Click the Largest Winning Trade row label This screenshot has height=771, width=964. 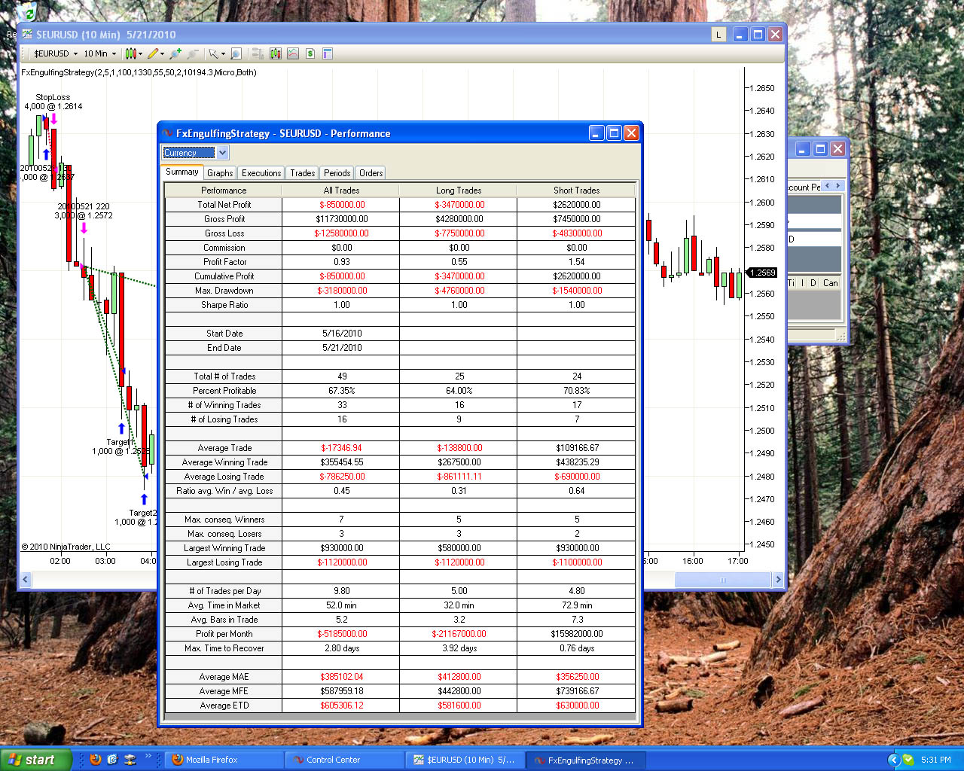[x=224, y=548]
